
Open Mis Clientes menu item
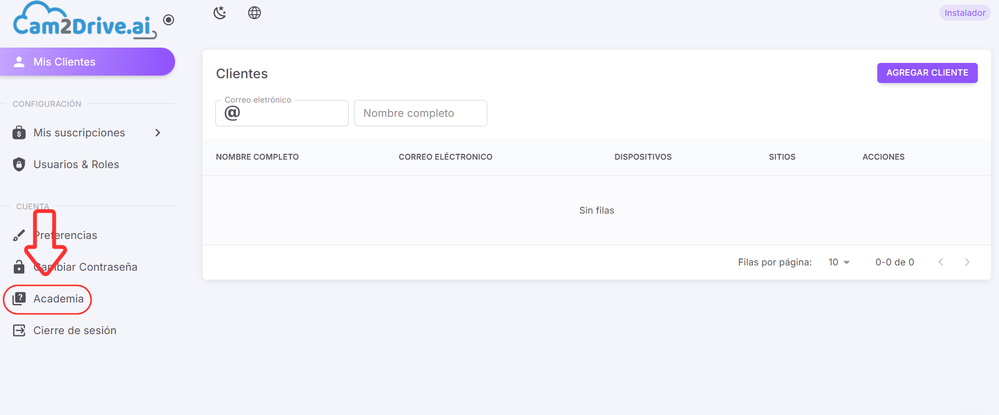(87, 62)
